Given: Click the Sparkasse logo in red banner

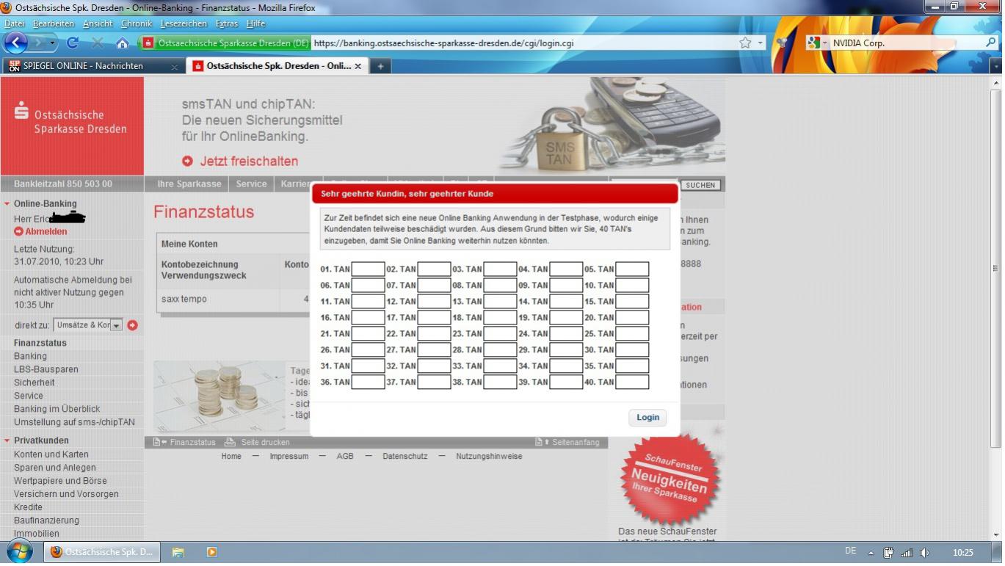Looking at the screenshot, I should 22,112.
